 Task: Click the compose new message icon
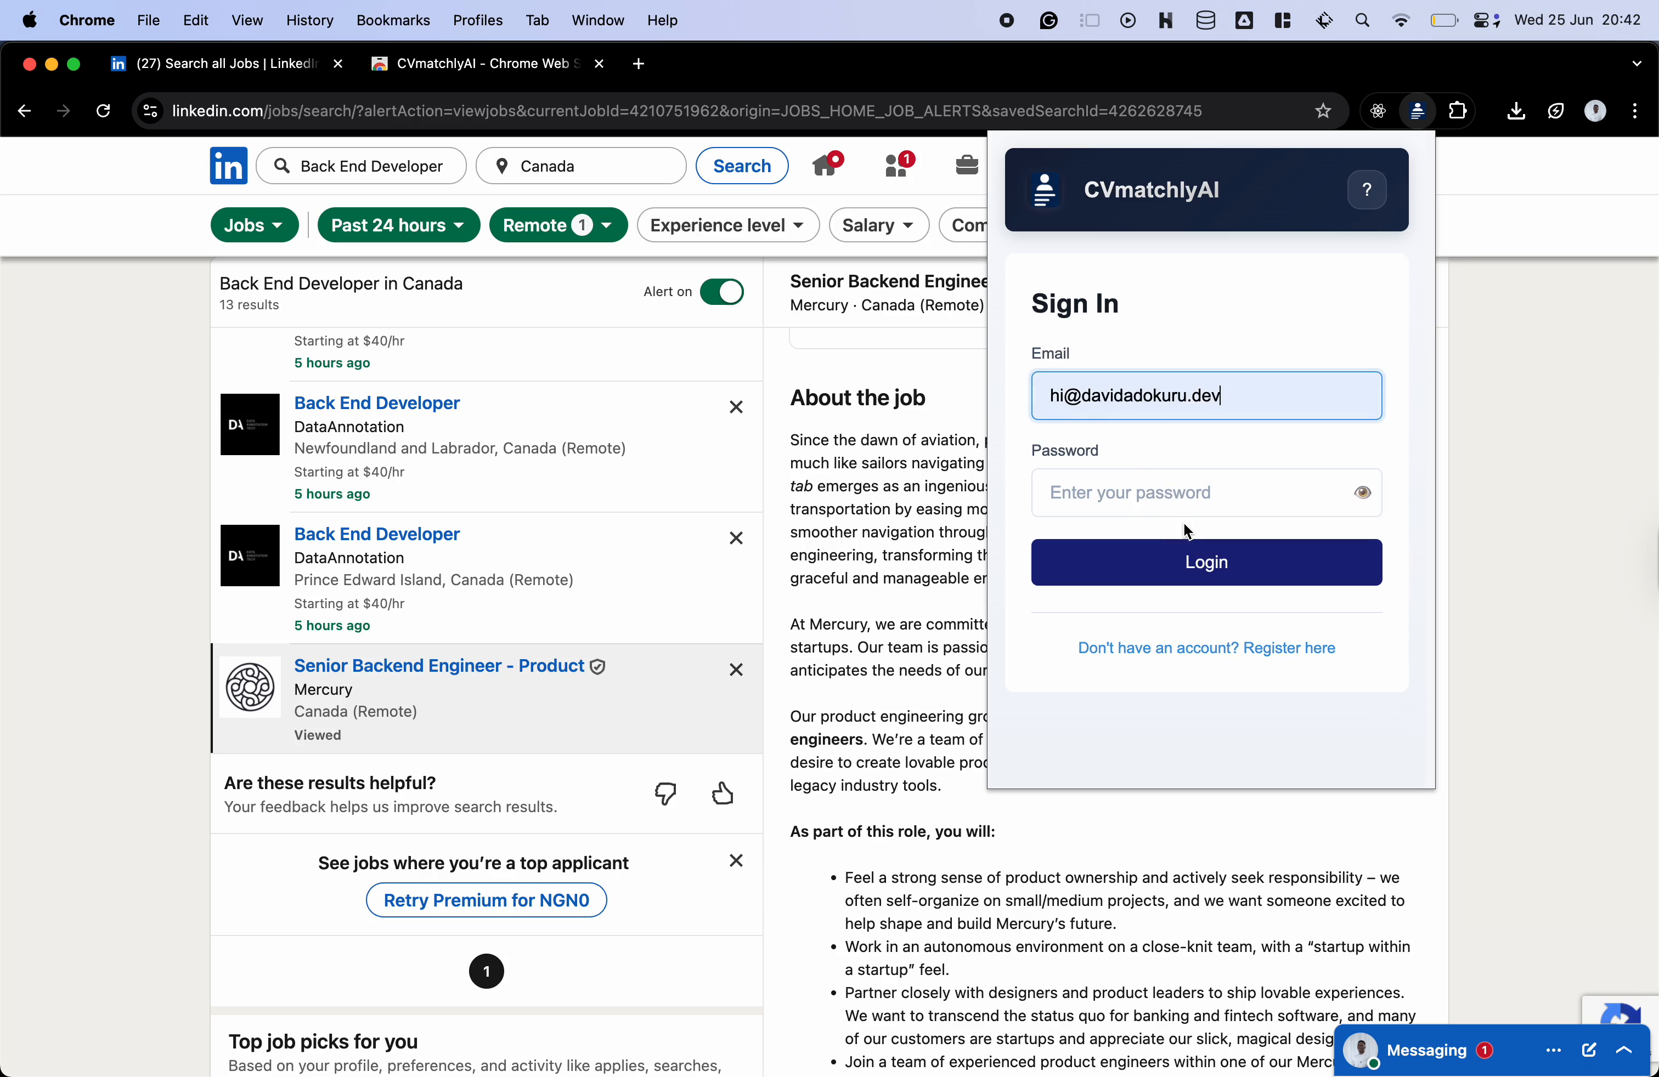pyautogui.click(x=1589, y=1050)
